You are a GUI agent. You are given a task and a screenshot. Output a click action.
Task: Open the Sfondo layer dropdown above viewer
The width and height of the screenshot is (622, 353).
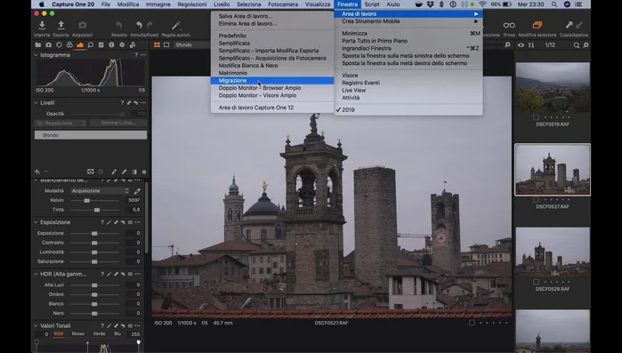click(x=192, y=44)
